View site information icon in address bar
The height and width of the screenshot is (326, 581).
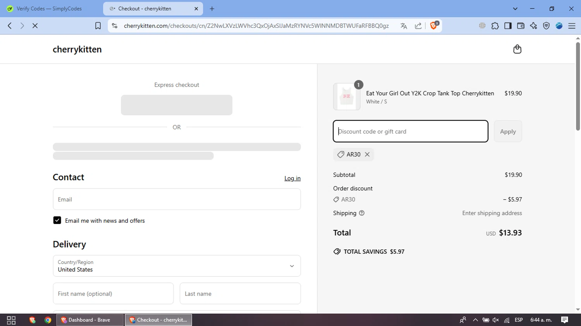114,26
